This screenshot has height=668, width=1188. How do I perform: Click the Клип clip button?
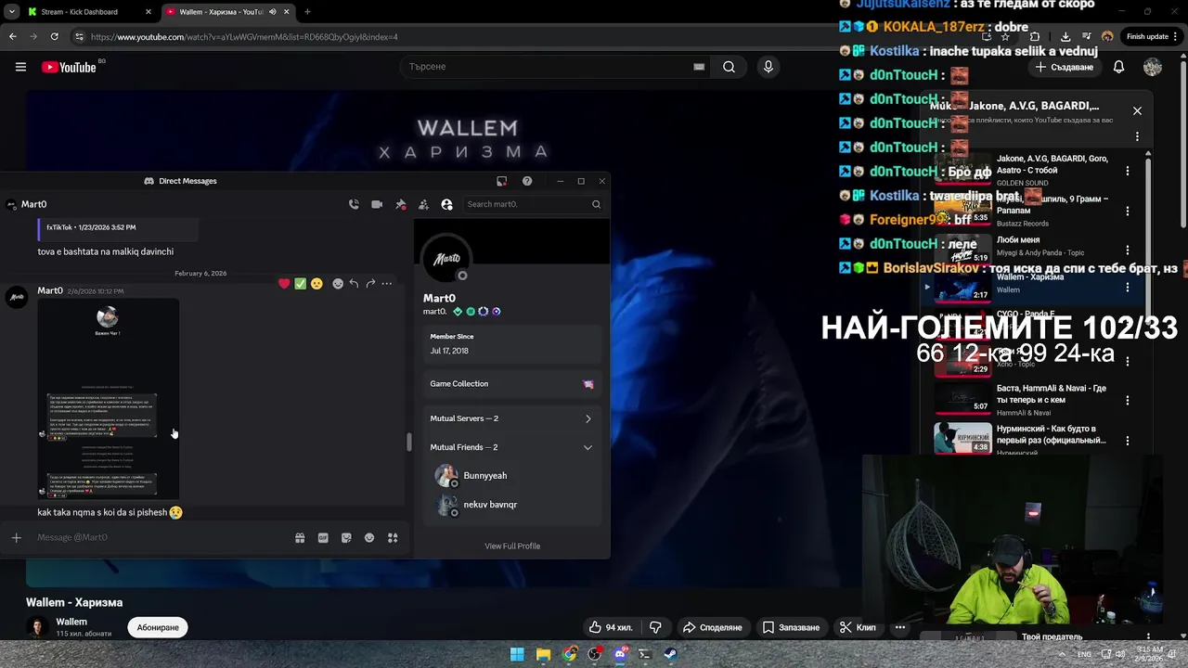click(x=858, y=628)
